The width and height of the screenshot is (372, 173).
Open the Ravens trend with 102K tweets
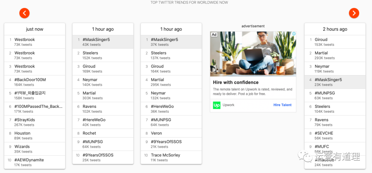click(x=90, y=107)
